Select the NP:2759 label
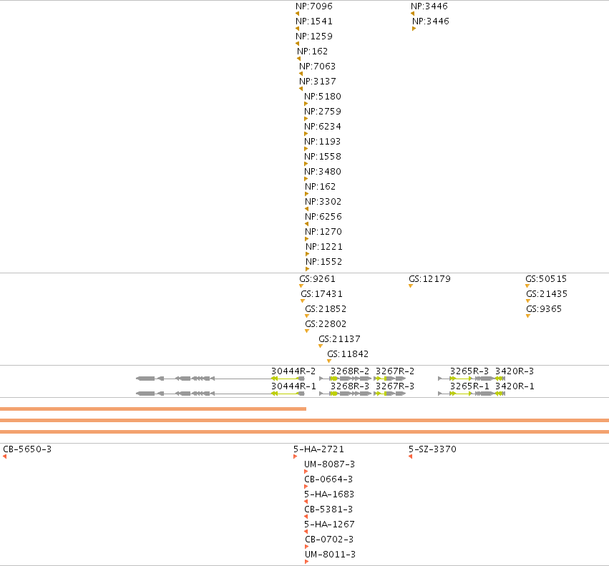The height and width of the screenshot is (566, 609). 323,112
